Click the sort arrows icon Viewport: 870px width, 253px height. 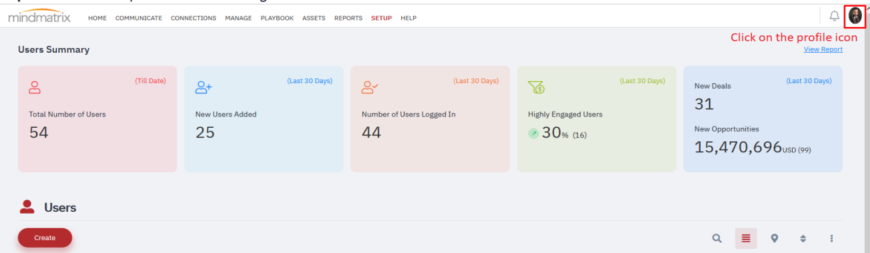tap(803, 238)
